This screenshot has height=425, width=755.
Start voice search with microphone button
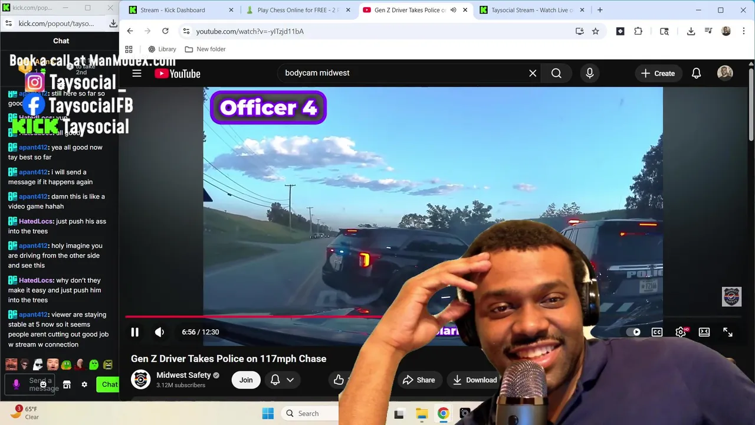tap(589, 73)
